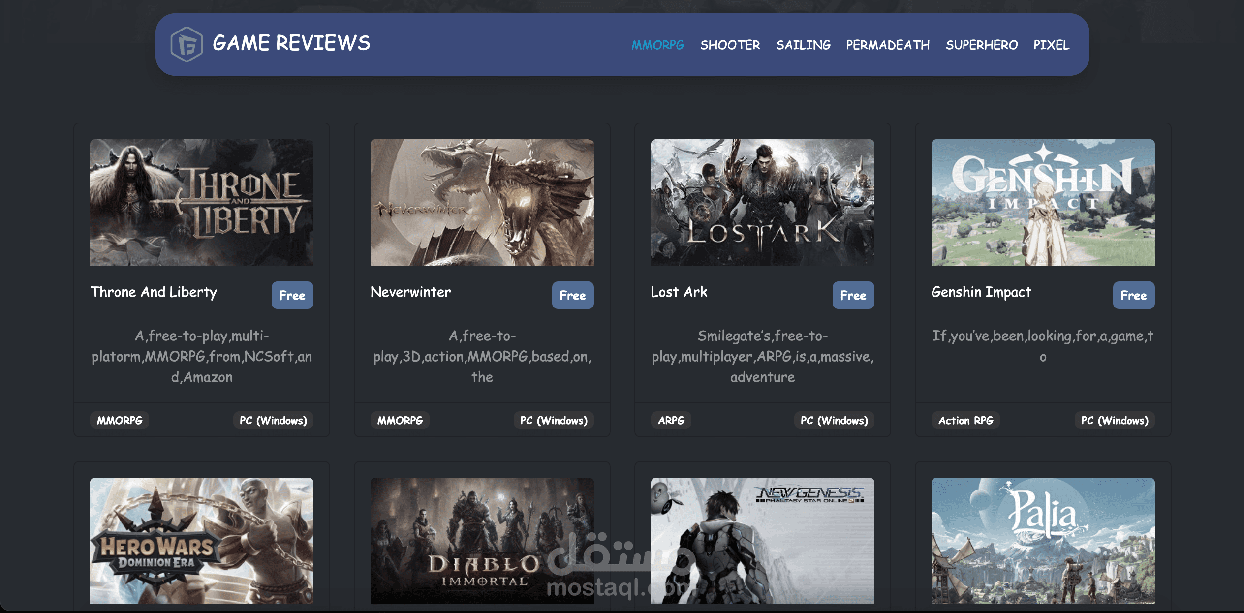Click the MMORPG tag under Throne And Liberty
The width and height of the screenshot is (1244, 613).
pos(119,420)
